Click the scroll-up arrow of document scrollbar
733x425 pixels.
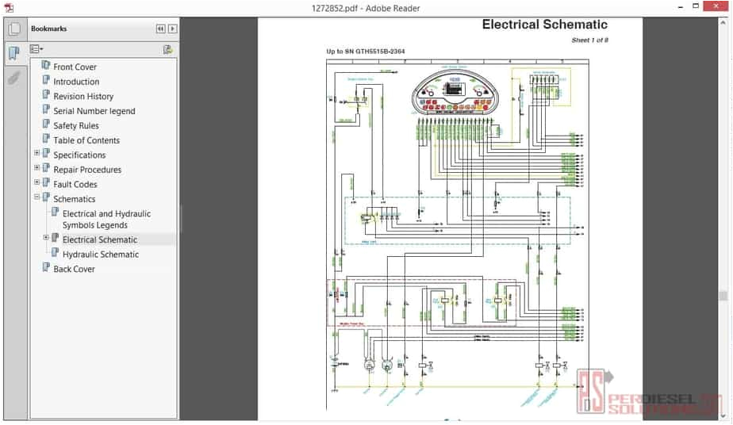coord(723,23)
